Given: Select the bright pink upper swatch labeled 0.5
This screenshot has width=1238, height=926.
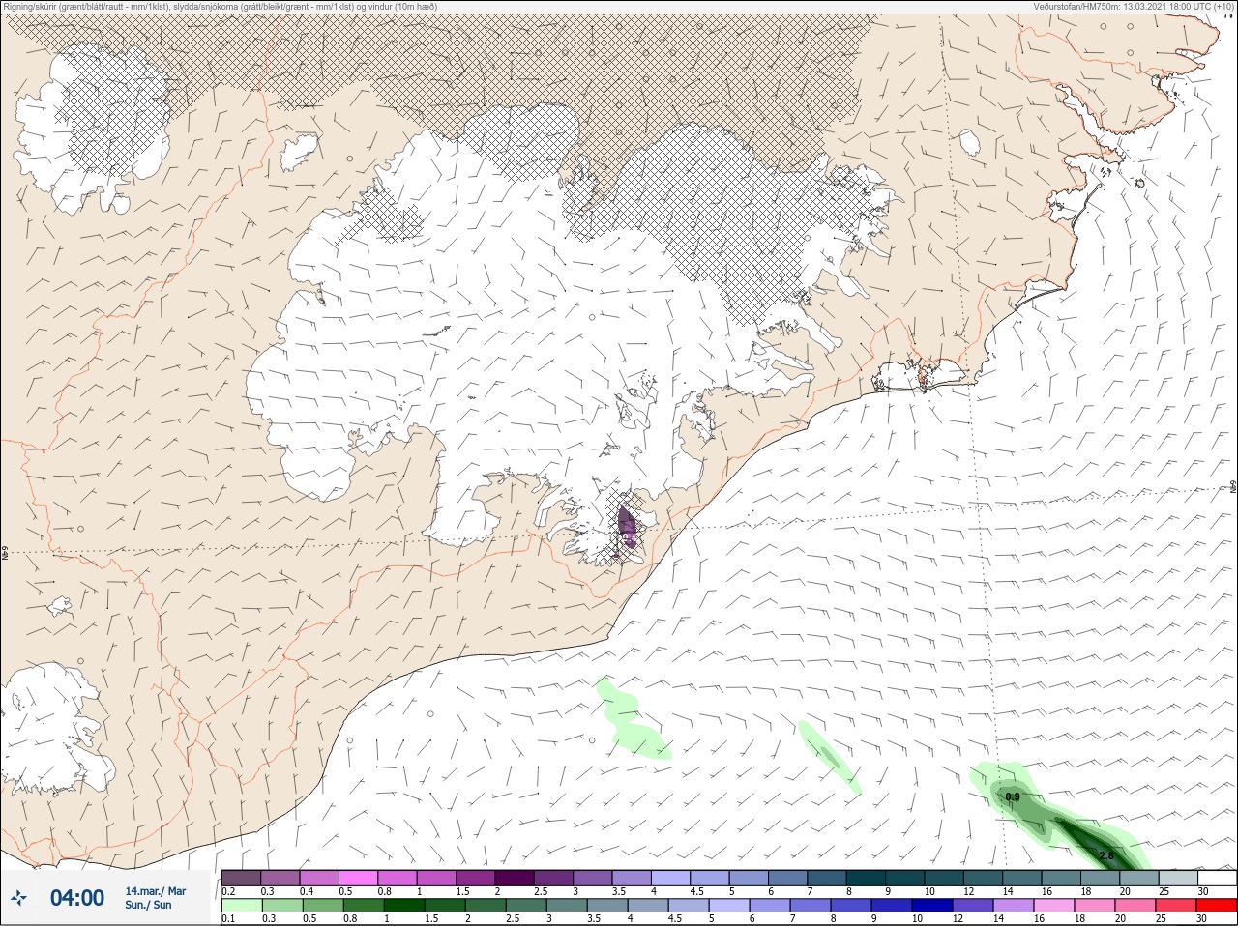Looking at the screenshot, I should pos(358,878).
